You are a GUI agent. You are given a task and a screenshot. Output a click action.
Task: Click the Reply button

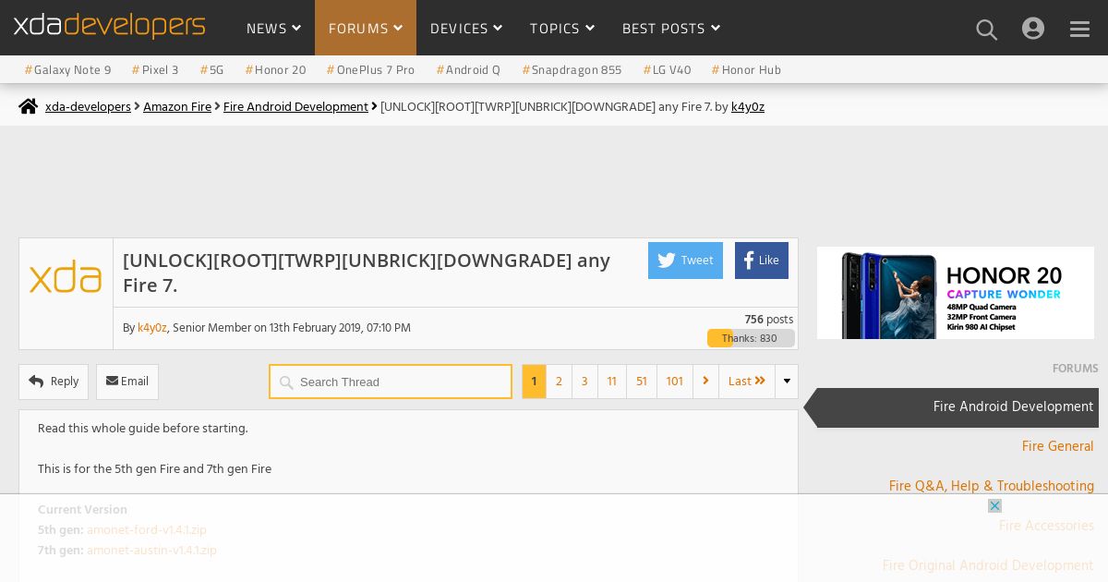tap(54, 382)
